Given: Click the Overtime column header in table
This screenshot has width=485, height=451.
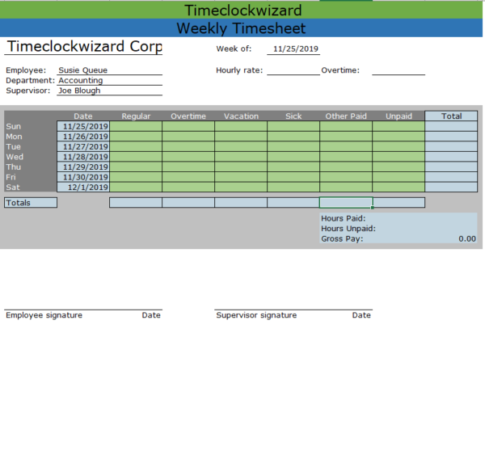Looking at the screenshot, I should point(188,116).
